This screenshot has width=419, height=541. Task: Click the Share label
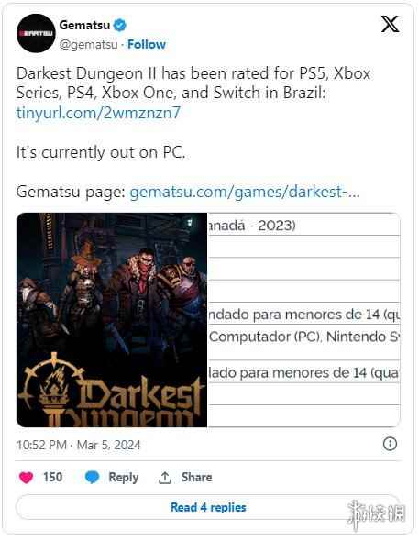tap(196, 478)
